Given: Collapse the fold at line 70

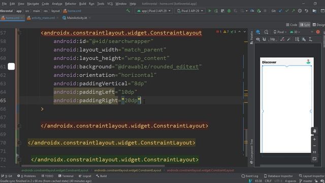Looking at the screenshot, I should [19, 143].
